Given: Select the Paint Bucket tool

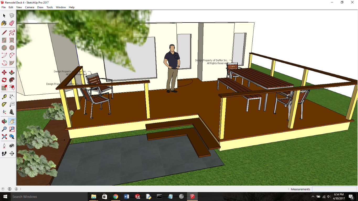Looking at the screenshot, I should [x=4, y=23].
